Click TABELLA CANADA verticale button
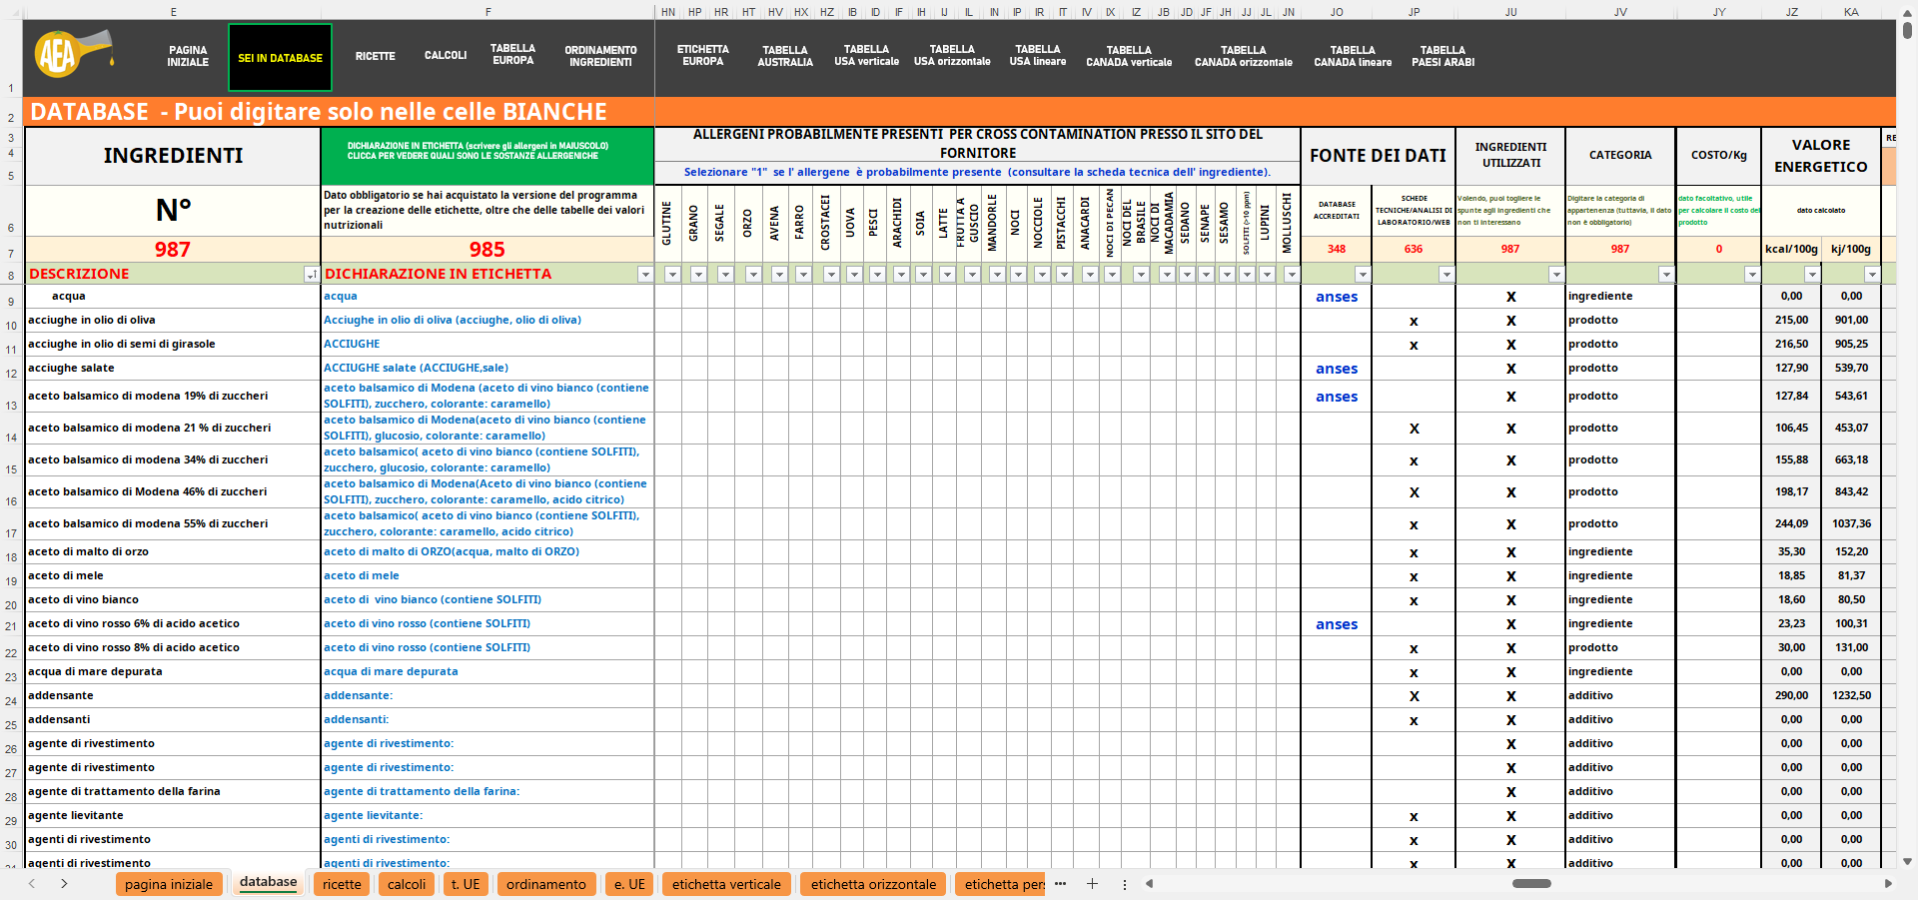The width and height of the screenshot is (1918, 901). [1129, 56]
